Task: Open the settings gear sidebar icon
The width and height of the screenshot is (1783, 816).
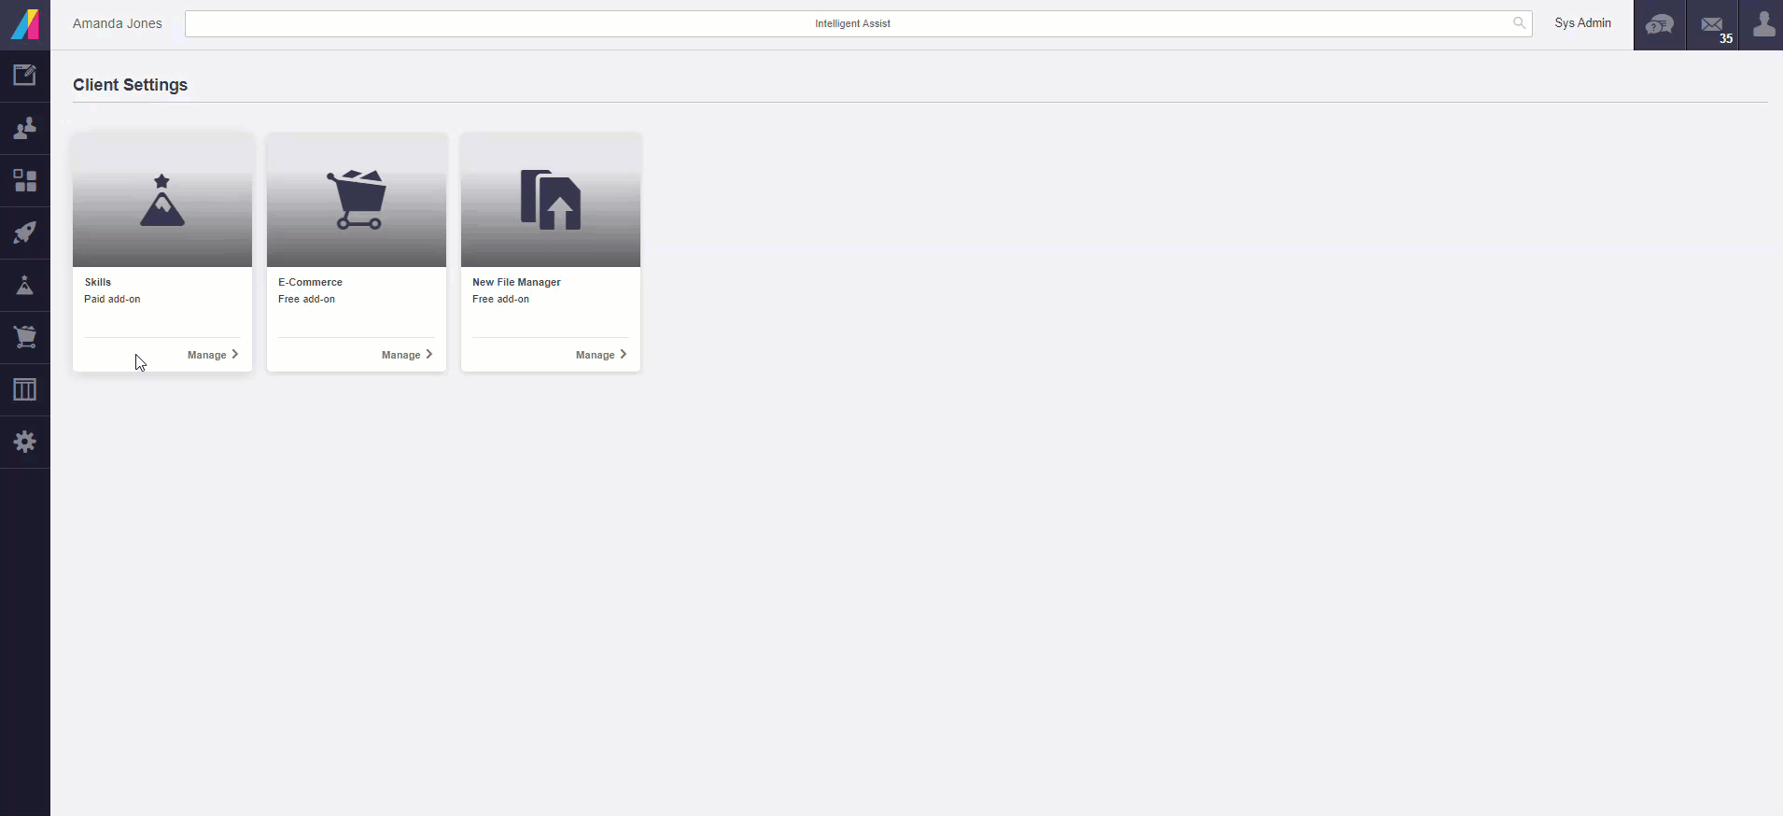Action: (25, 442)
